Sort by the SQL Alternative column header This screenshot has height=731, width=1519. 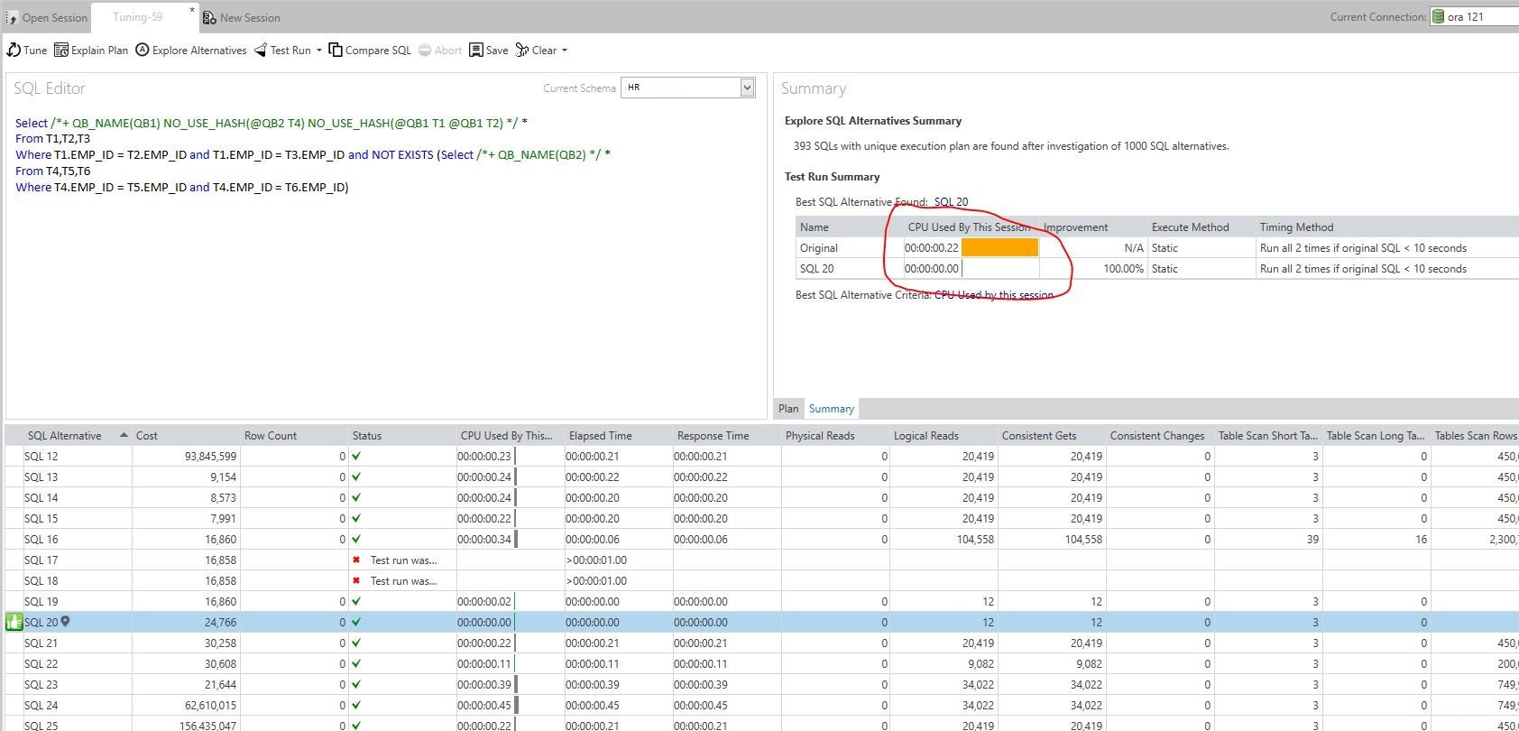click(x=65, y=436)
